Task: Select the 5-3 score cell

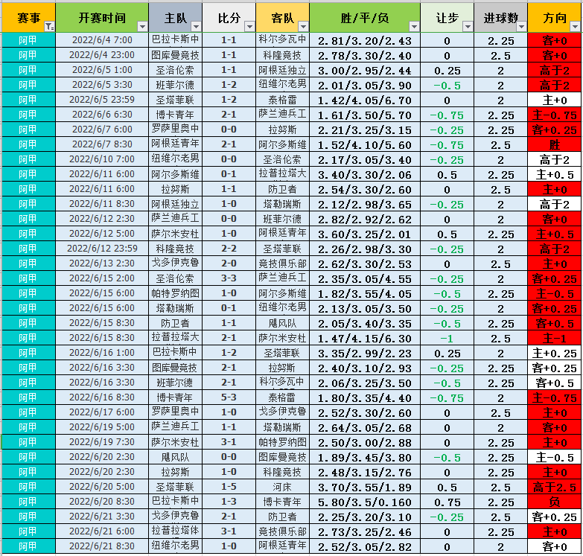Action: [x=229, y=397]
